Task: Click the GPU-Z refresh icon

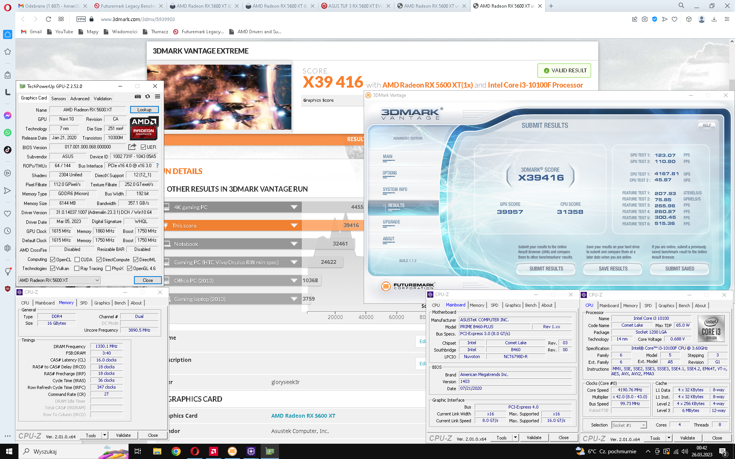Action: pos(147,97)
